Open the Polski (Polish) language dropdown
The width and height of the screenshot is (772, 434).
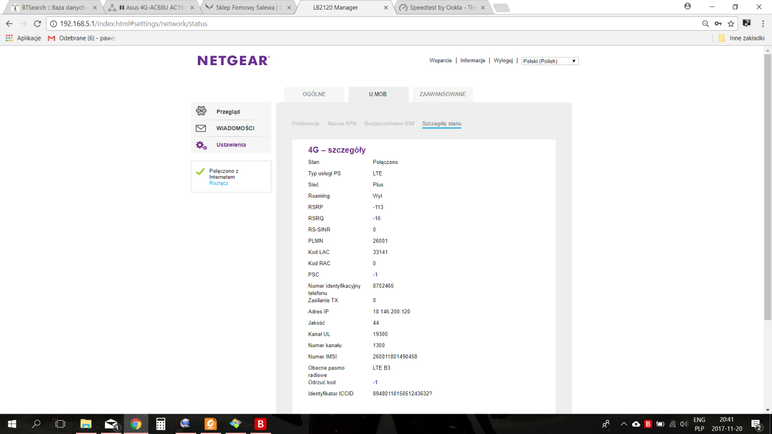[549, 61]
